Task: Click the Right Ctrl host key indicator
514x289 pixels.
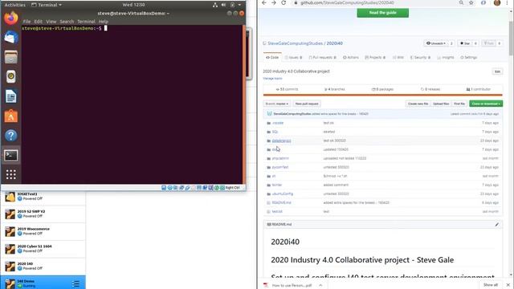Action: pos(232,188)
